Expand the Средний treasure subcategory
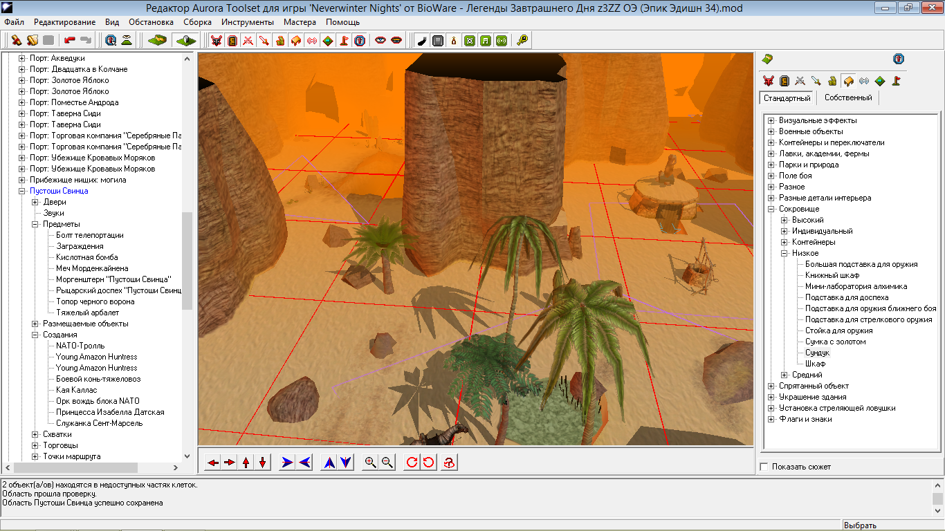Image resolution: width=945 pixels, height=531 pixels. [785, 375]
